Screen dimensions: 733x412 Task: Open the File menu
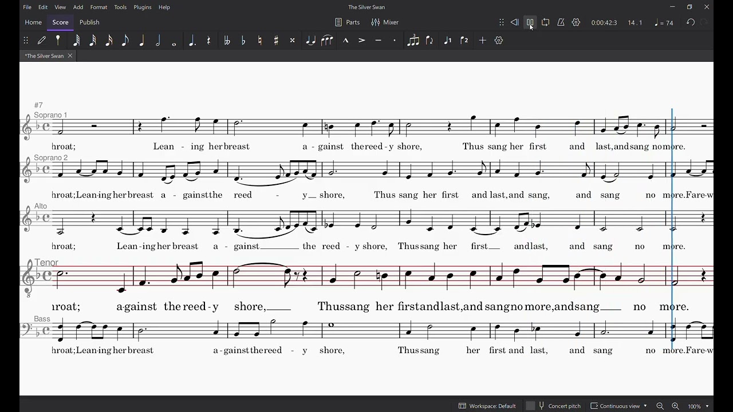(x=27, y=7)
